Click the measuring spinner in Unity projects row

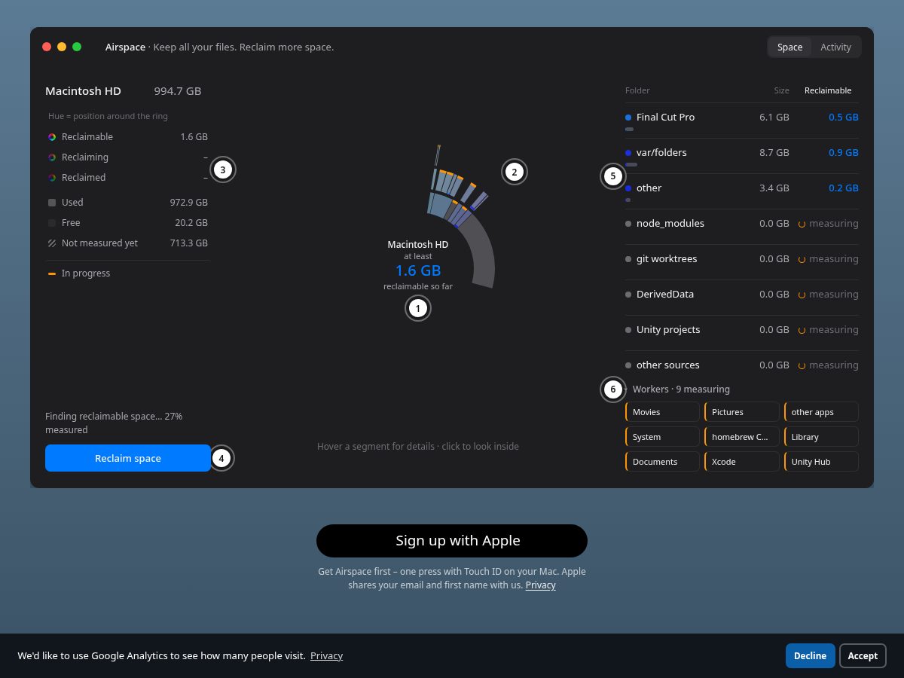pyautogui.click(x=802, y=330)
